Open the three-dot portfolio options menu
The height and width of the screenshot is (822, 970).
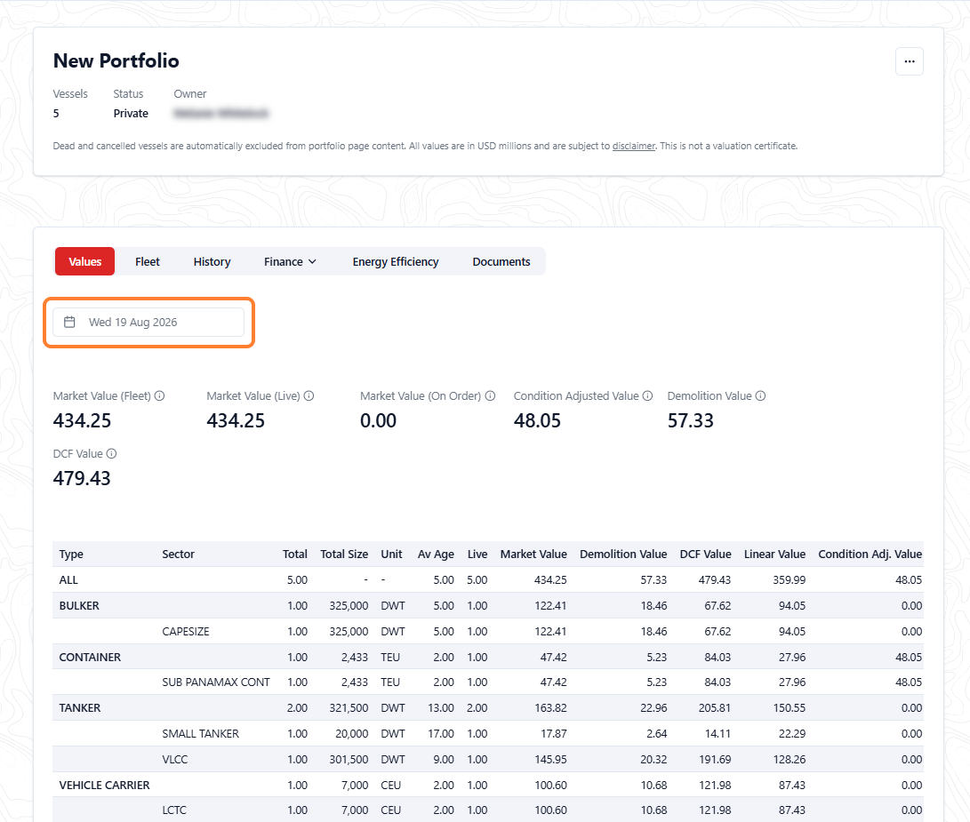pos(909,61)
